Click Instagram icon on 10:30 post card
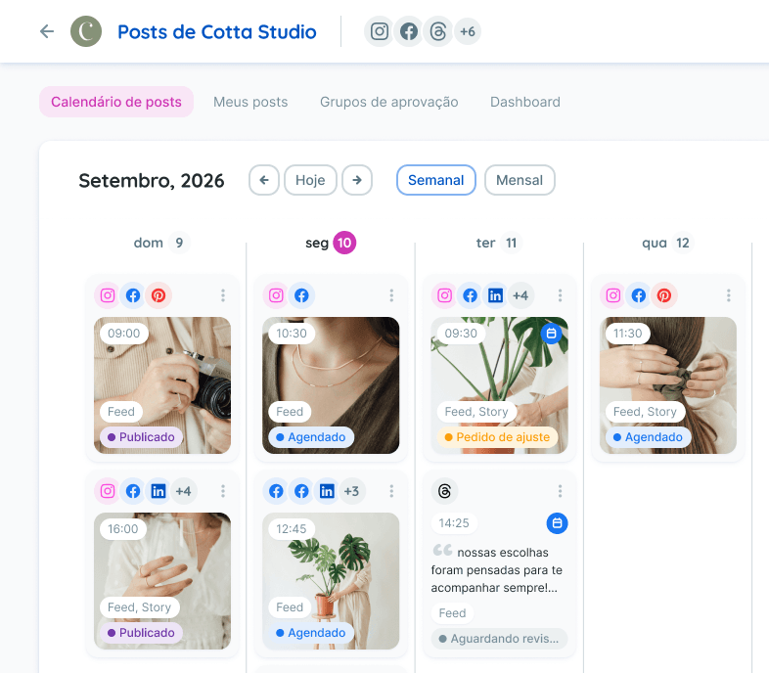This screenshot has height=673, width=769. [x=276, y=295]
